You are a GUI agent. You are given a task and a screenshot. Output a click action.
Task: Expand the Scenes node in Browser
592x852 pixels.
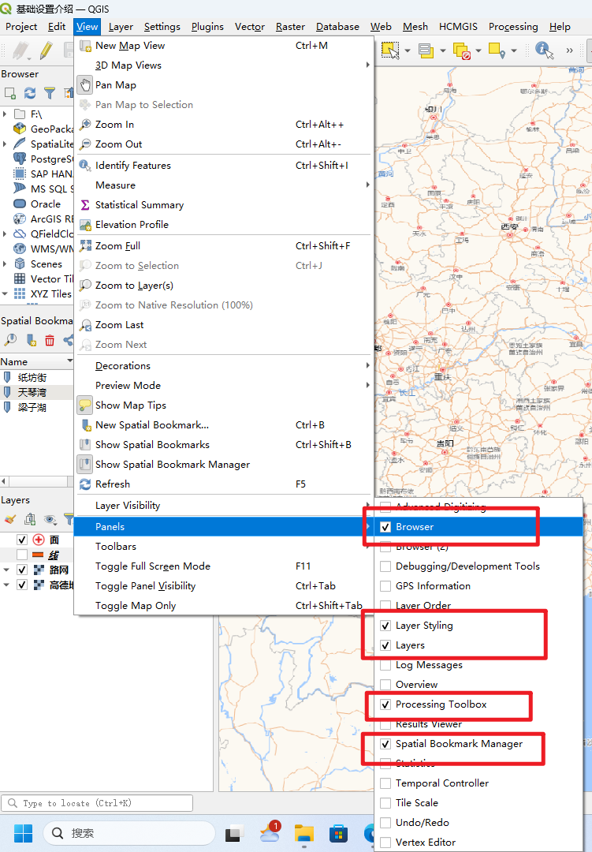[x=5, y=264]
